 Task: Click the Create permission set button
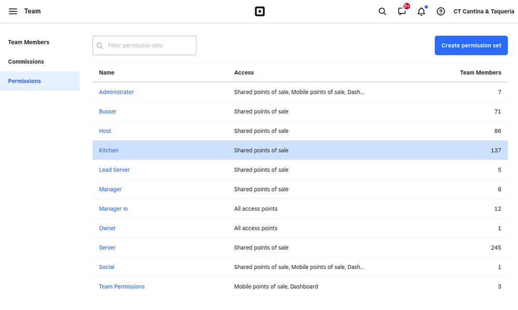tap(471, 45)
